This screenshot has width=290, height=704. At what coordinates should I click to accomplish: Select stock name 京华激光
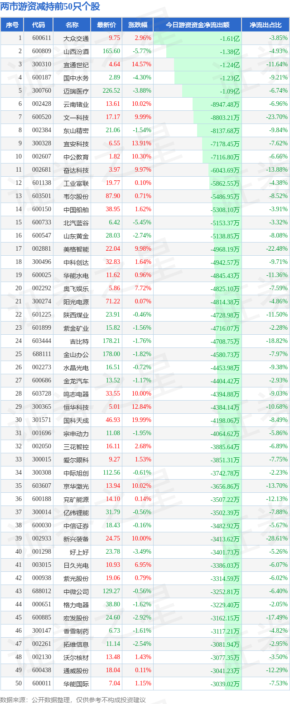(76, 486)
